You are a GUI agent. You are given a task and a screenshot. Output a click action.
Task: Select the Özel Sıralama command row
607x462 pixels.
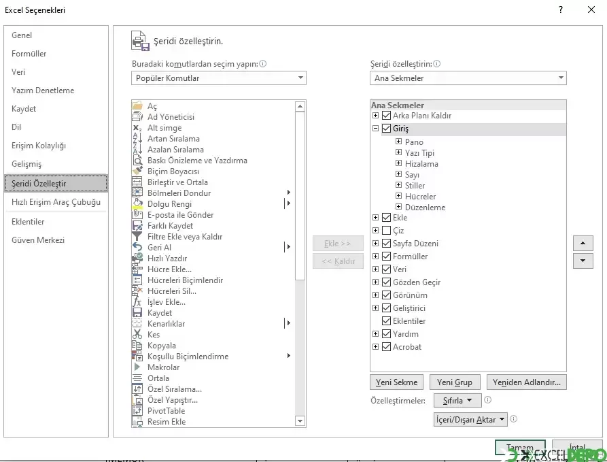point(213,389)
